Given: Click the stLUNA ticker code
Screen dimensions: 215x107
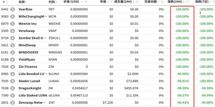Looking at the screenshot, I should click(x=54, y=95).
